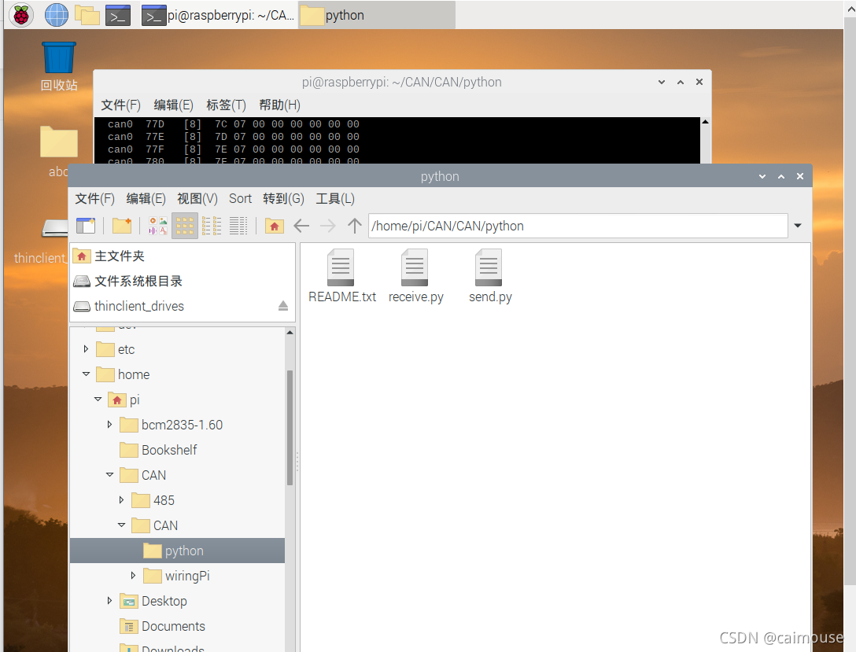
Task: Collapse the outer CAN folder
Action: (109, 475)
